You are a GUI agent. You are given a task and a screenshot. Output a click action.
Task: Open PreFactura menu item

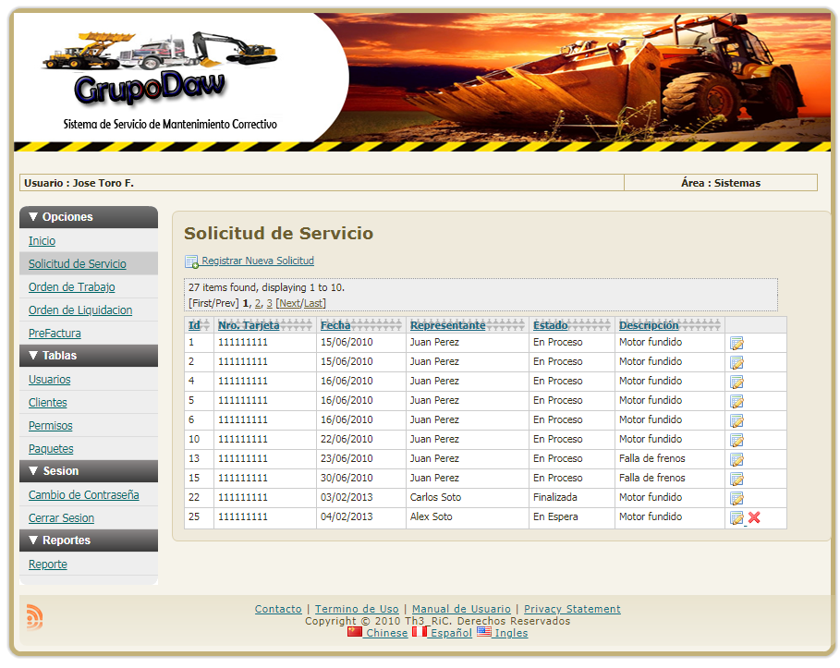[x=55, y=334]
